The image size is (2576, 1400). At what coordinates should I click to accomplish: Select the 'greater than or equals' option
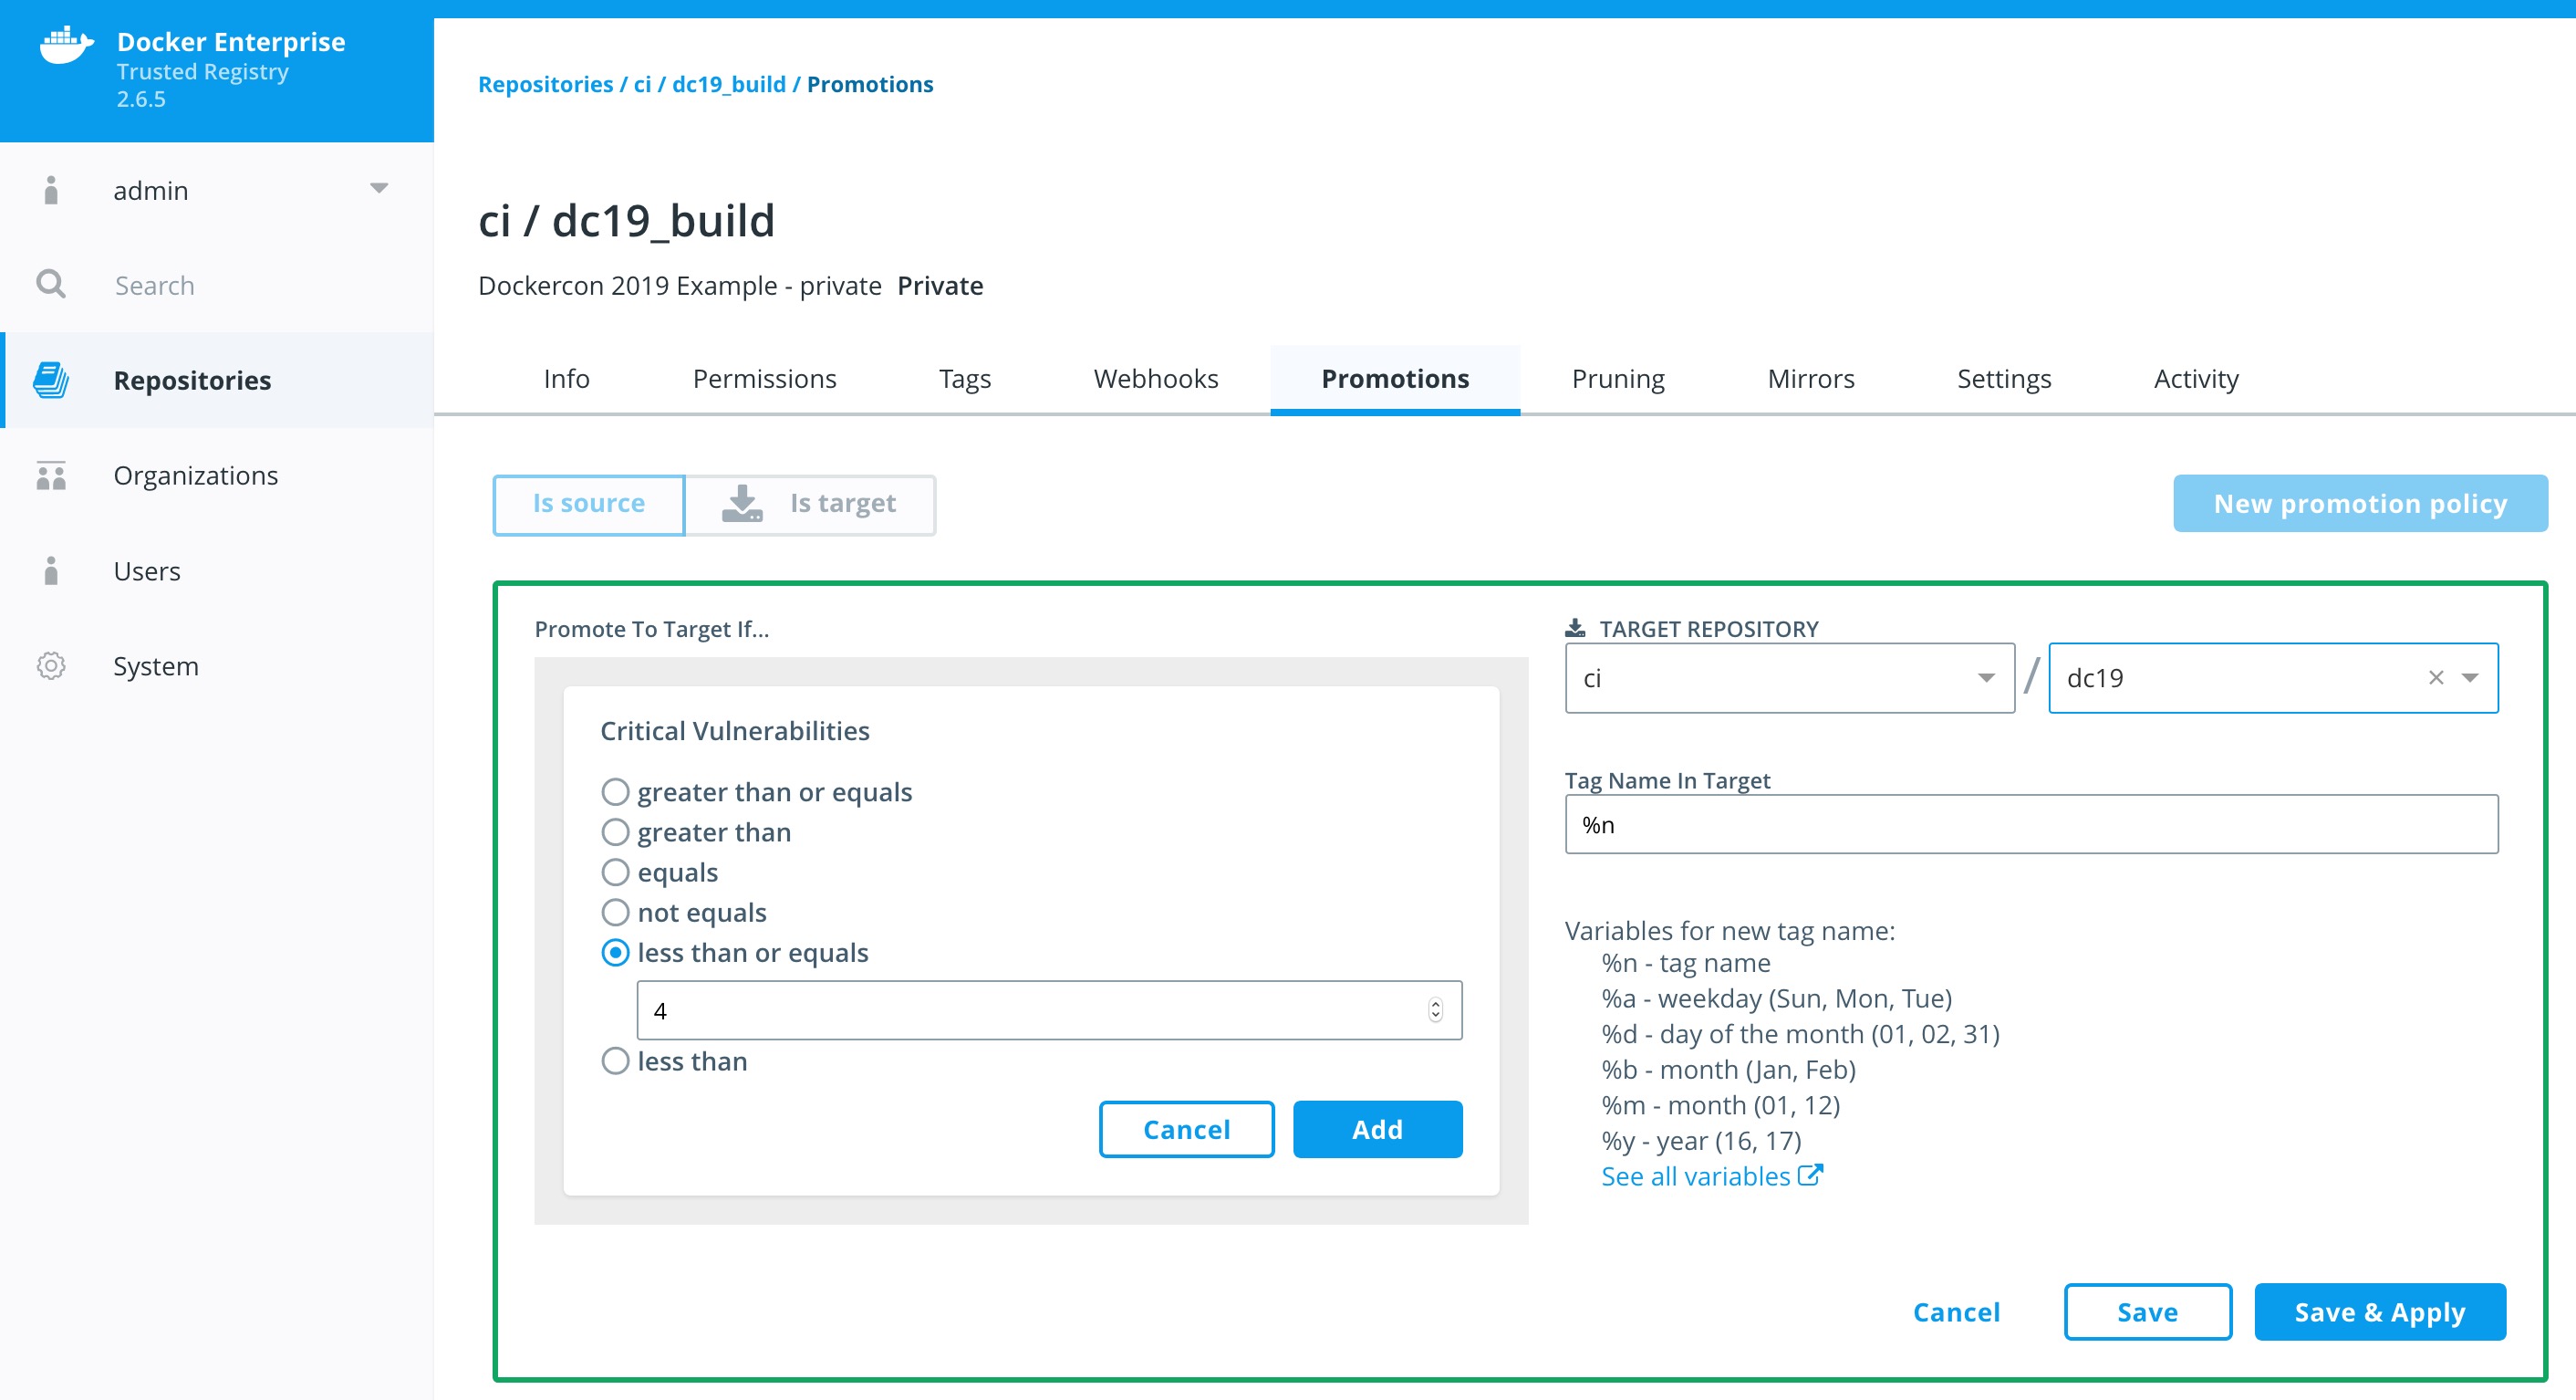[615, 791]
